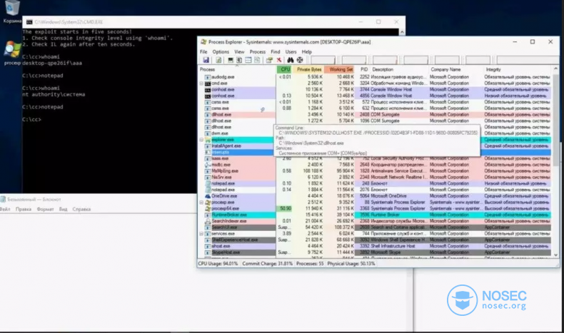Click CPU Usage: 94.01% in the status bar
The image size is (564, 333).
[218, 264]
